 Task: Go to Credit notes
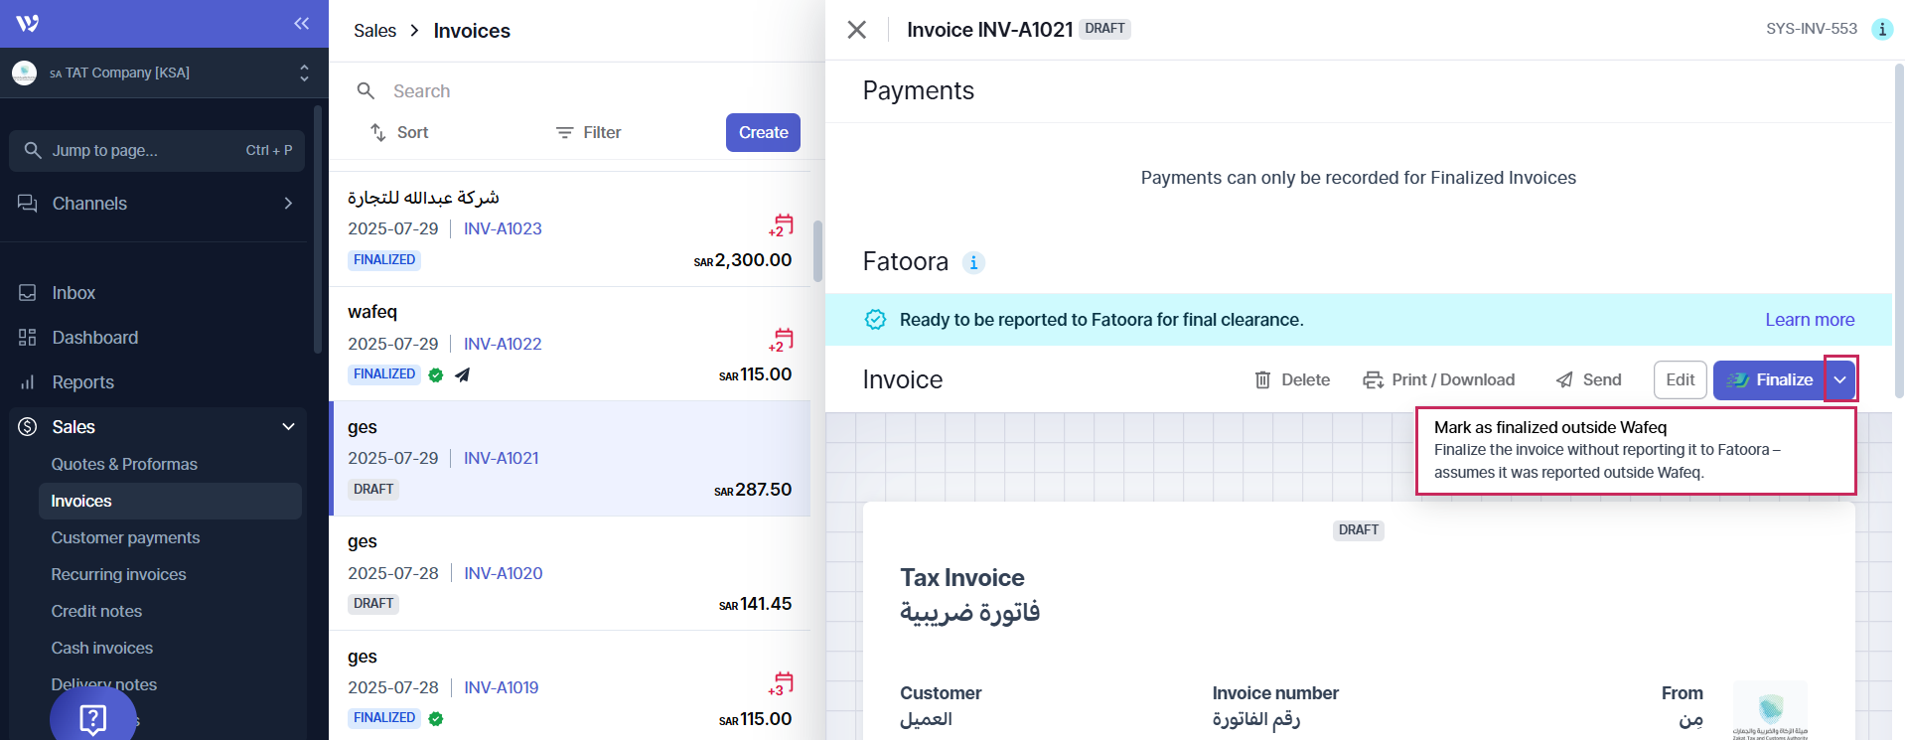click(x=96, y=611)
